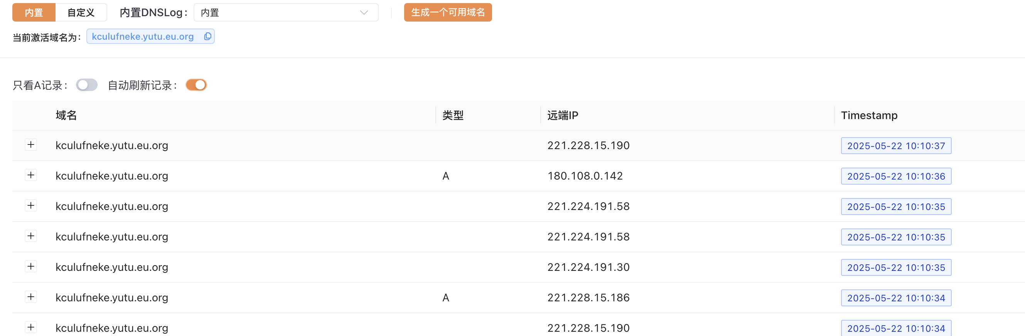Click the plus icon on the third record row
This screenshot has width=1025, height=336.
(30, 206)
